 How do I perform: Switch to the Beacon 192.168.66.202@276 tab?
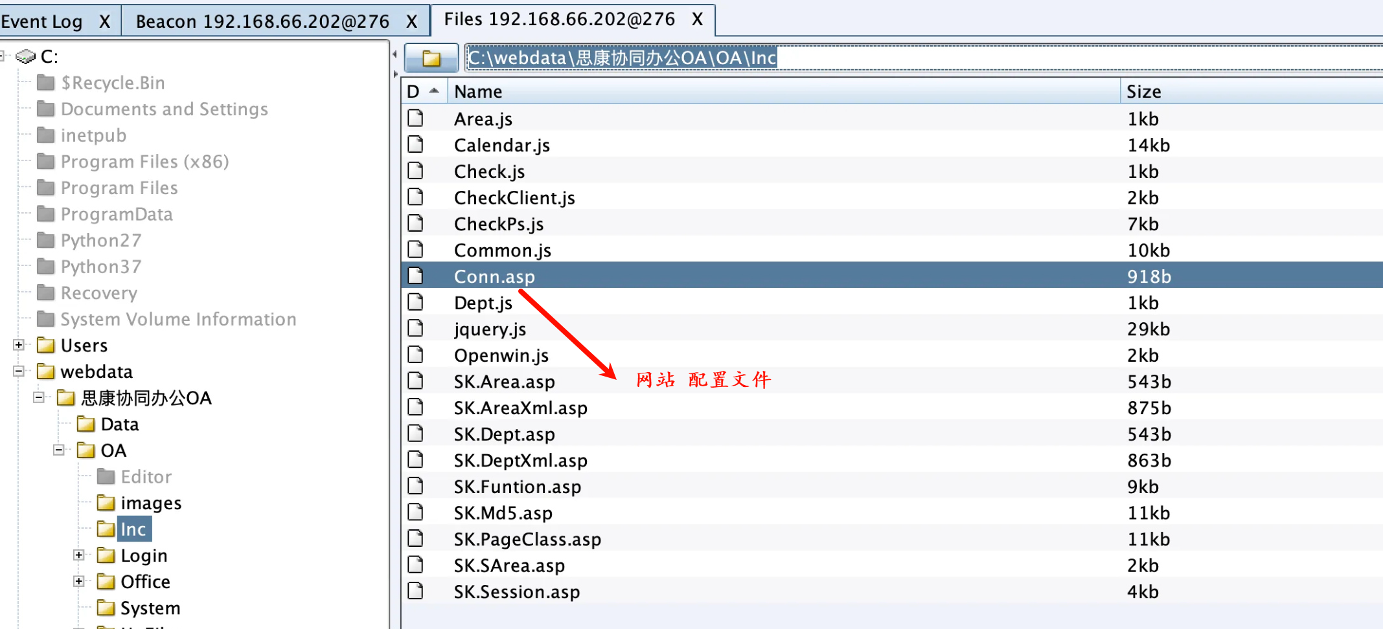point(262,21)
